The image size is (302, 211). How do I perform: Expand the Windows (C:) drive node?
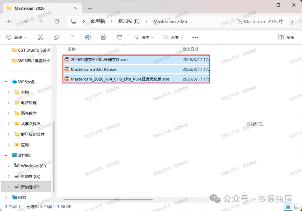point(9,166)
